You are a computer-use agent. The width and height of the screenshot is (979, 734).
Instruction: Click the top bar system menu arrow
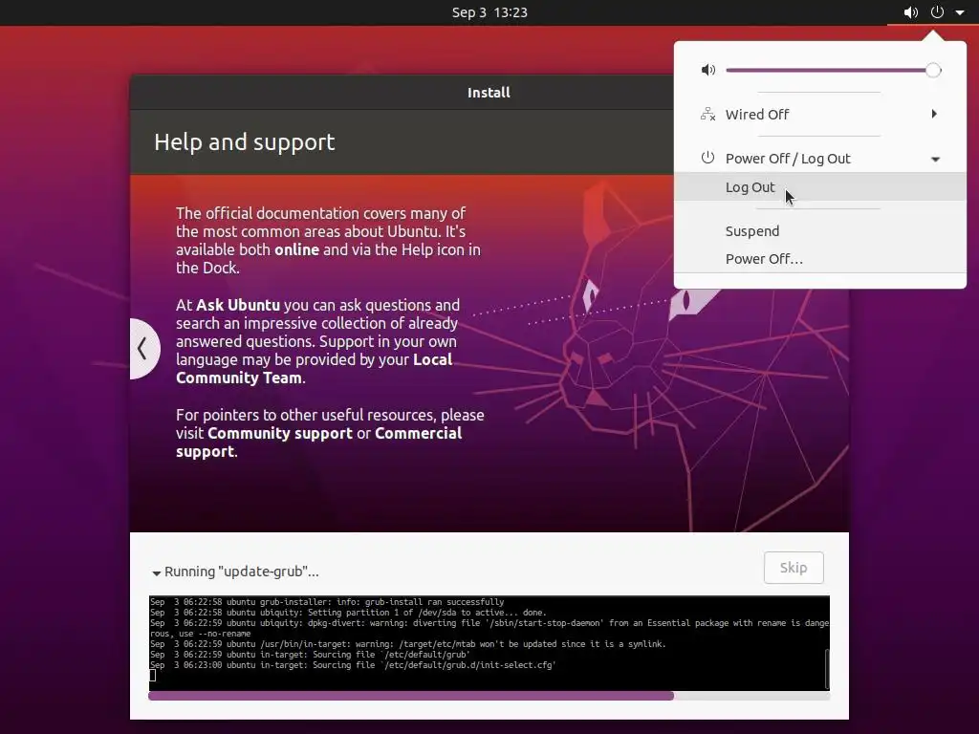point(960,12)
